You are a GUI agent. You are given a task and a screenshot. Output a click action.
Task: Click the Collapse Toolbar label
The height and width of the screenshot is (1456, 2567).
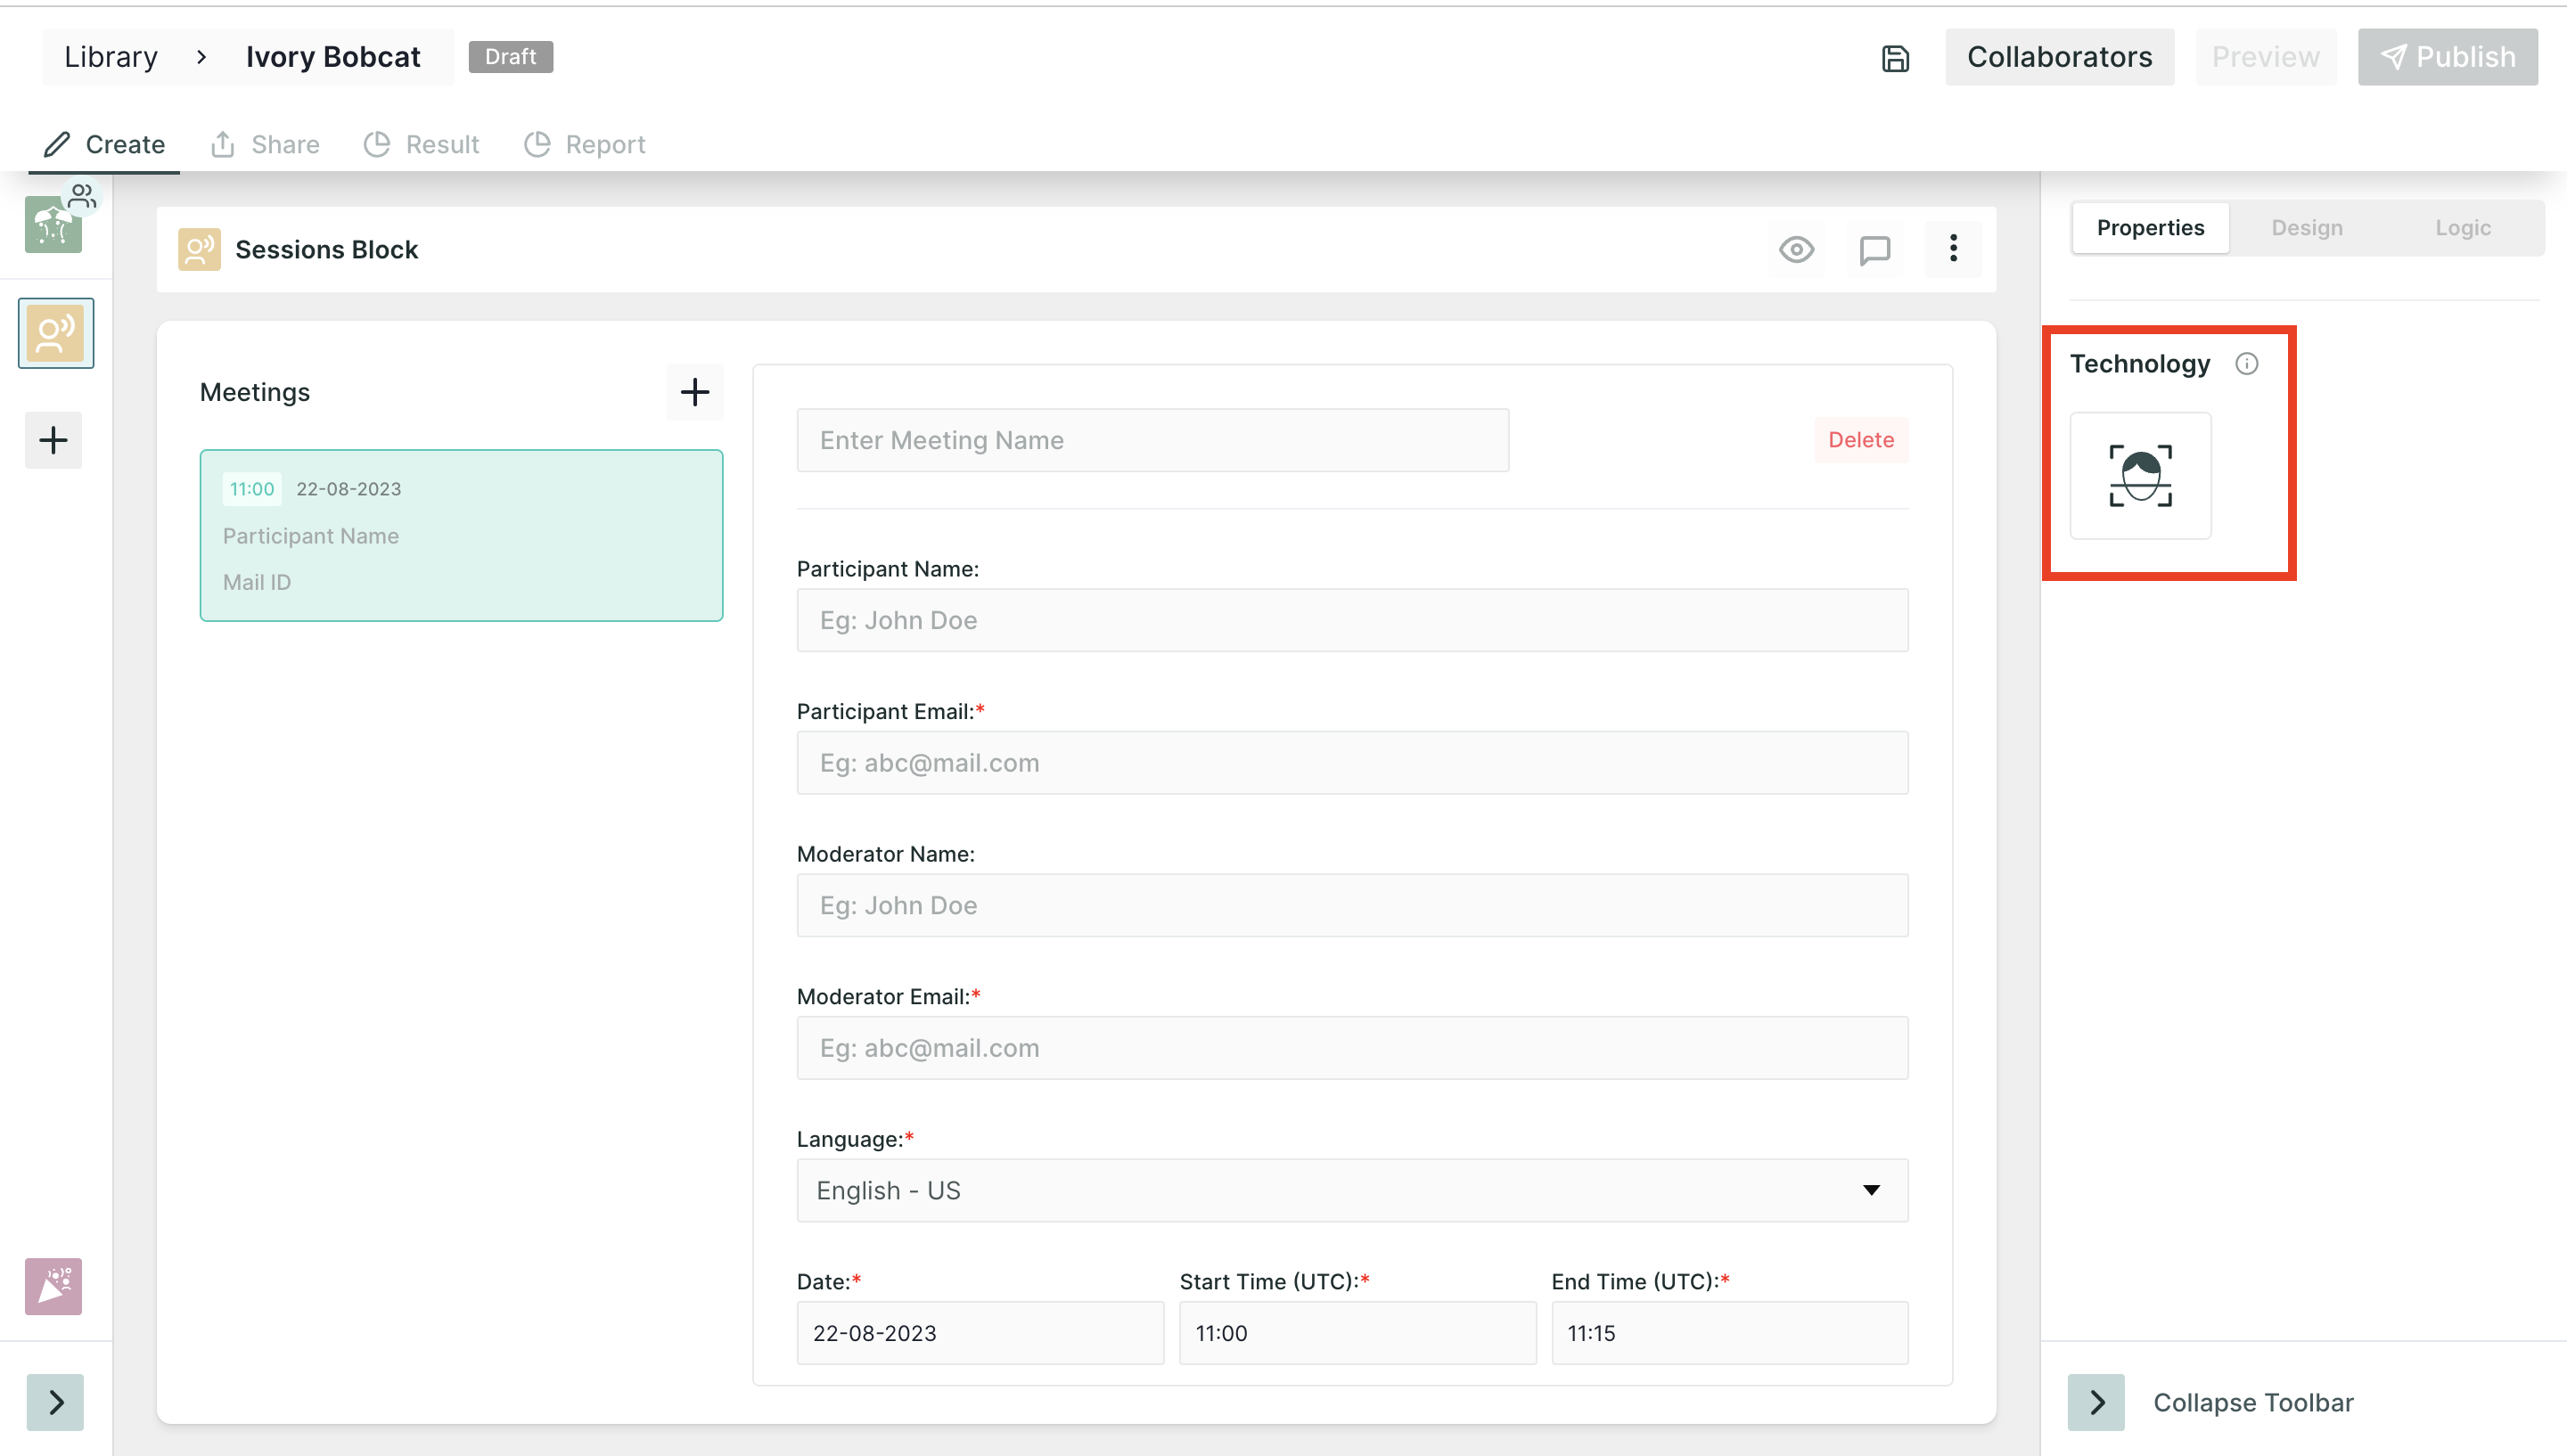click(x=2253, y=1402)
